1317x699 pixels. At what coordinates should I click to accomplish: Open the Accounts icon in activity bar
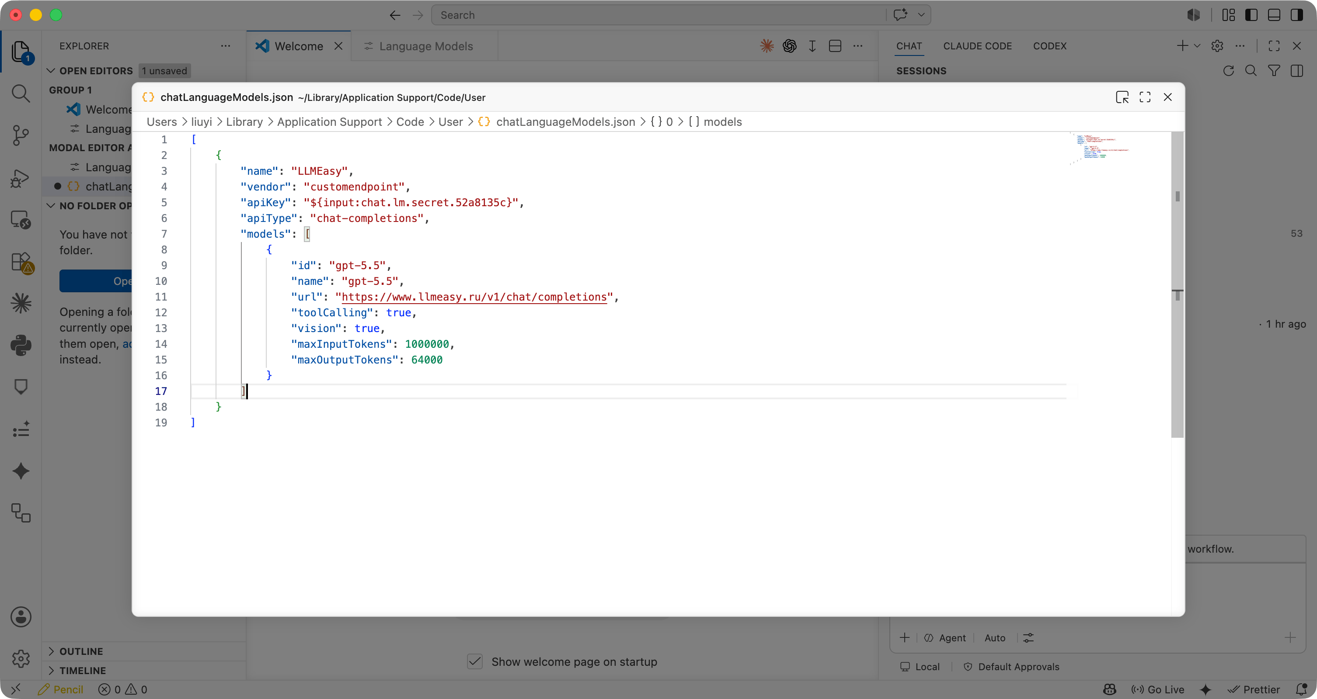[x=21, y=617]
